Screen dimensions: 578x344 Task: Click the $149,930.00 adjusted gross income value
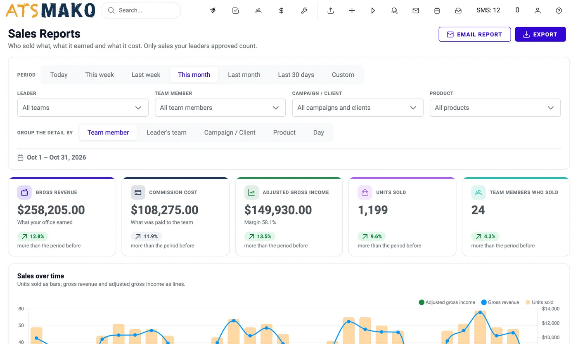(278, 210)
